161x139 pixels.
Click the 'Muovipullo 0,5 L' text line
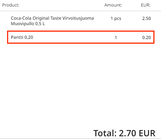(28, 24)
